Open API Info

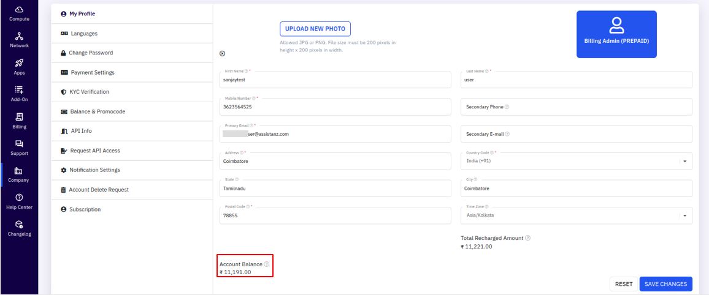tap(132, 131)
